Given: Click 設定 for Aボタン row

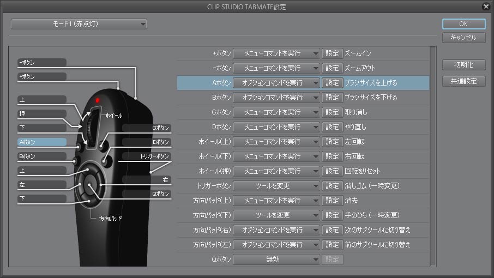Looking at the screenshot, I should tap(333, 83).
